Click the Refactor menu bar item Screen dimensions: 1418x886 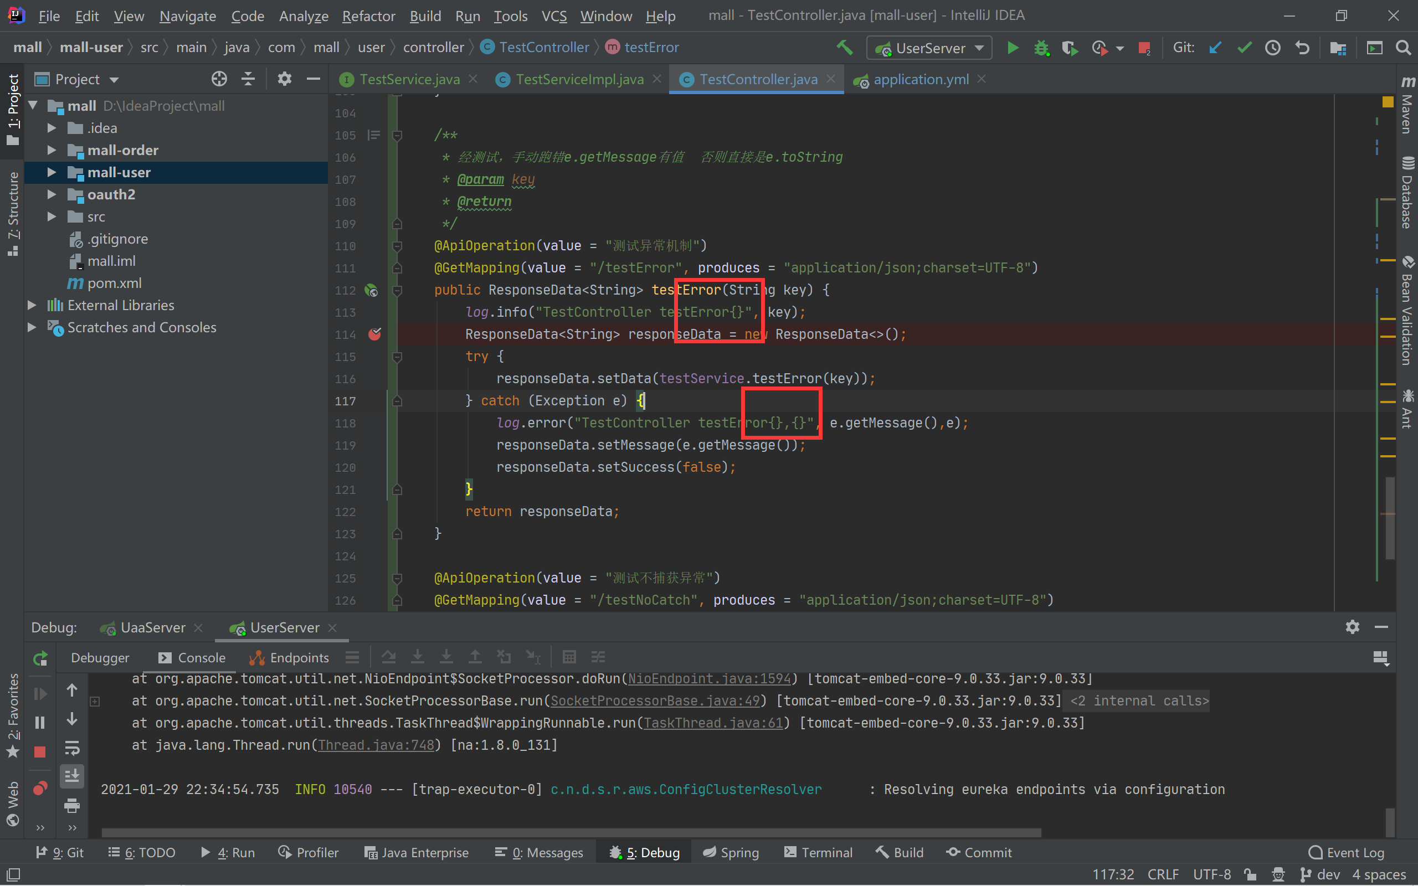pyautogui.click(x=369, y=14)
